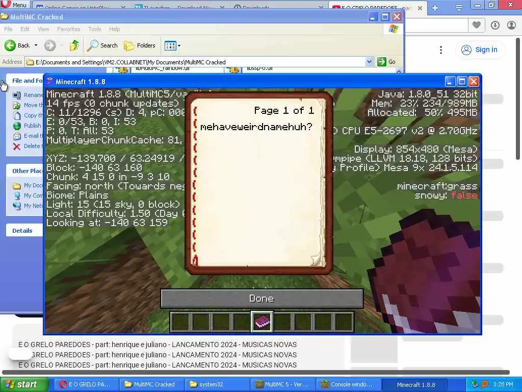The image size is (522, 392).
Task: Click the page horizontal scrollbar
Action: [256, 372]
